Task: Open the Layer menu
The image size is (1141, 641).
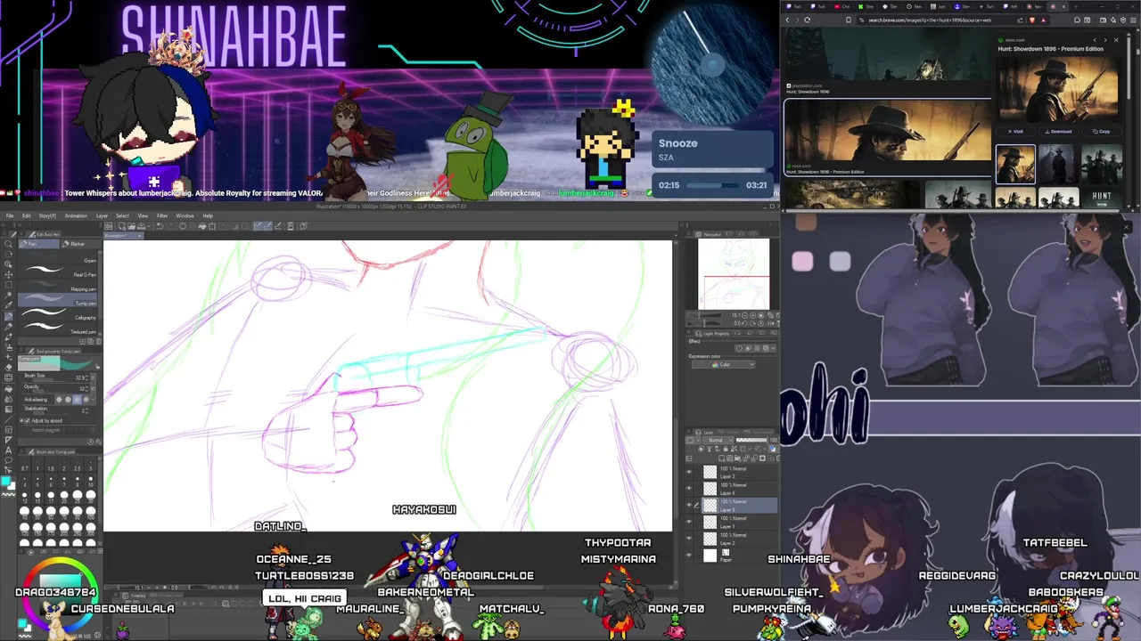Action: (102, 215)
